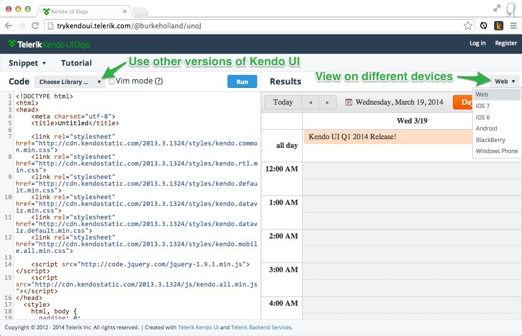
Task: Go back with the browser back arrow
Action: (8, 25)
